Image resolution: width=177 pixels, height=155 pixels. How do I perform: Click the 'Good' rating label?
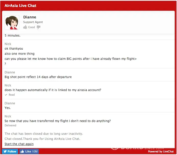coord(31,27)
